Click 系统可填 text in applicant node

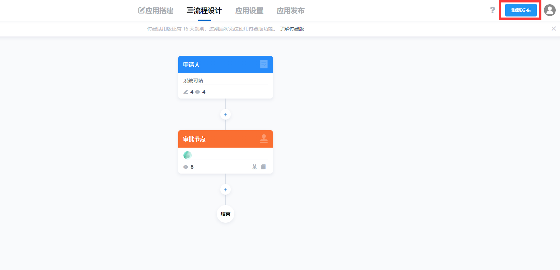click(x=193, y=81)
